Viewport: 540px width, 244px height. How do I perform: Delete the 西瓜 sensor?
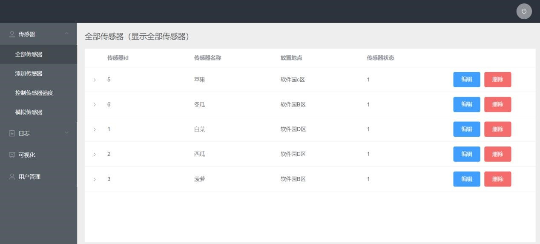tap(497, 154)
